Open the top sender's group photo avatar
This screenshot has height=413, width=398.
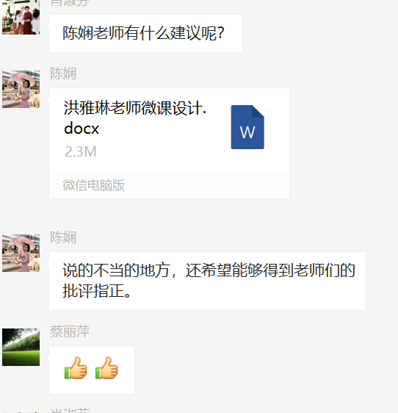[21, 17]
